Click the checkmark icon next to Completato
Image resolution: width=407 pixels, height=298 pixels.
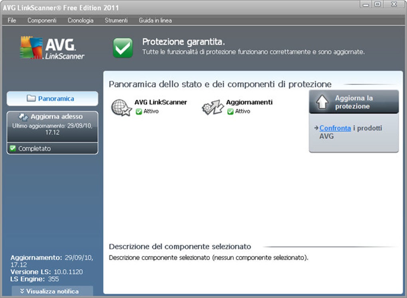[x=12, y=148]
